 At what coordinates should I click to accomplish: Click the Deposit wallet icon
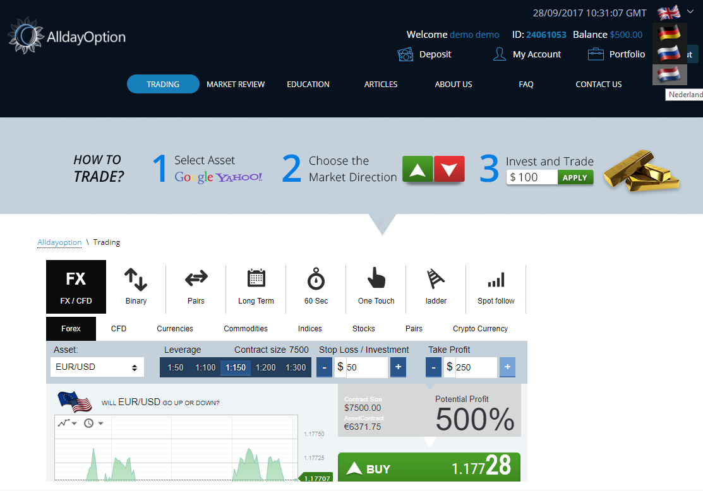point(406,54)
